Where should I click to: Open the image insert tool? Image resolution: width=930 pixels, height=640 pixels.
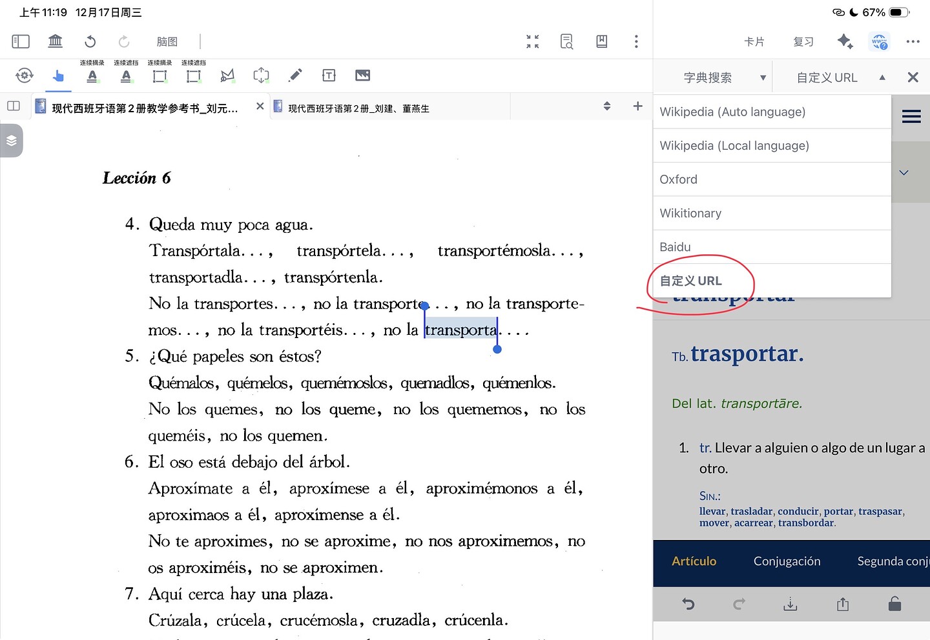pyautogui.click(x=362, y=75)
